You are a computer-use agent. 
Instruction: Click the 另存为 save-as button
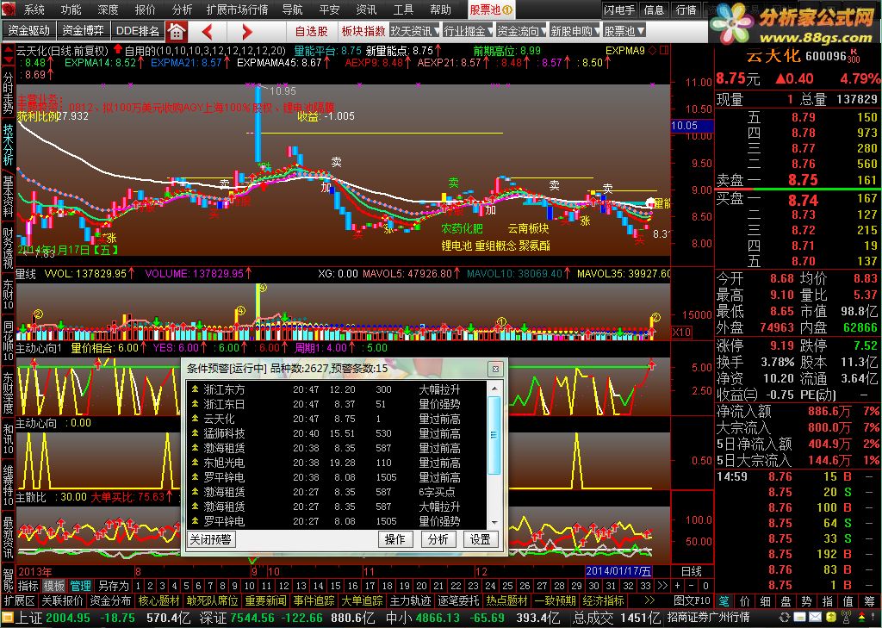coord(113,586)
